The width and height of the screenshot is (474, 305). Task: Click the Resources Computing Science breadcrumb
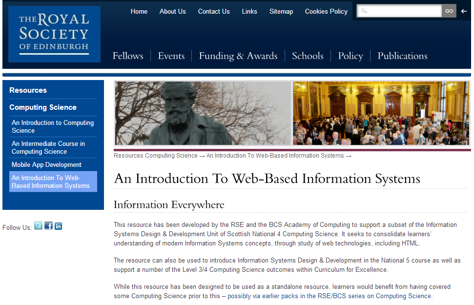point(155,156)
